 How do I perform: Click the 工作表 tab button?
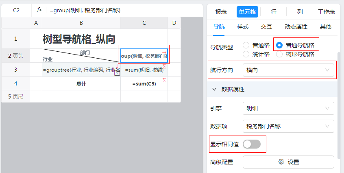[x=326, y=12]
